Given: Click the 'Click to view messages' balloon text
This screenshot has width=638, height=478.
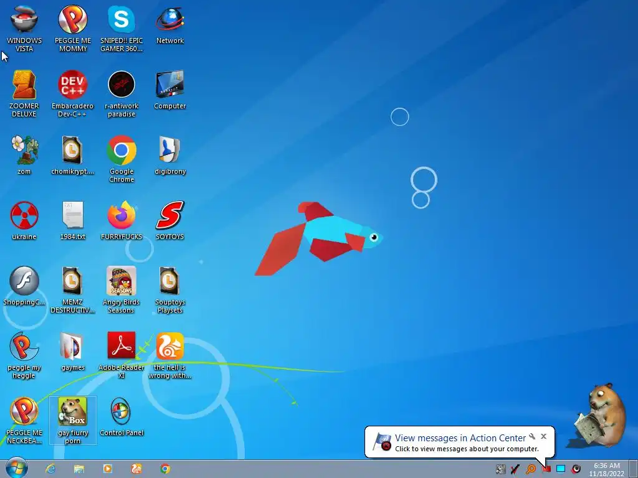Looking at the screenshot, I should click(467, 449).
